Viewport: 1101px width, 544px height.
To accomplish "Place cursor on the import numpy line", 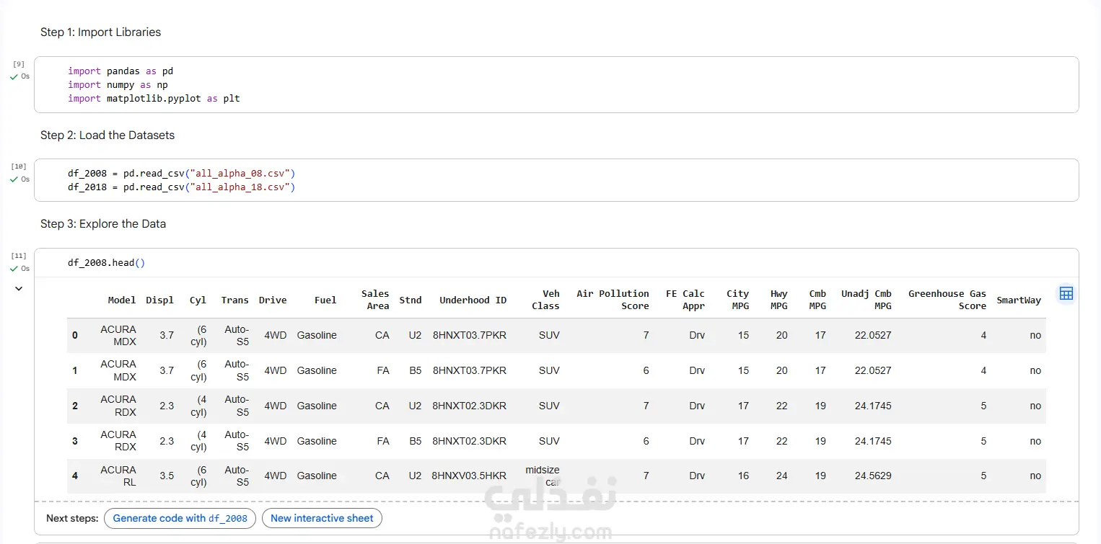I will point(118,85).
